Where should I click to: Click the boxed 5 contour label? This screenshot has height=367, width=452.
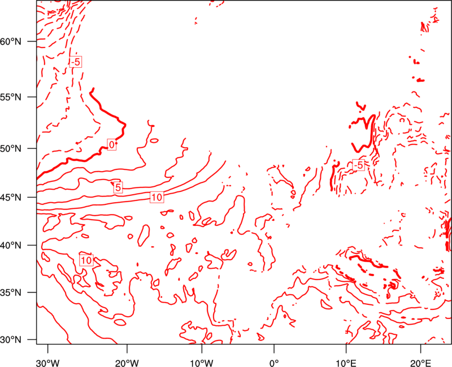click(118, 187)
